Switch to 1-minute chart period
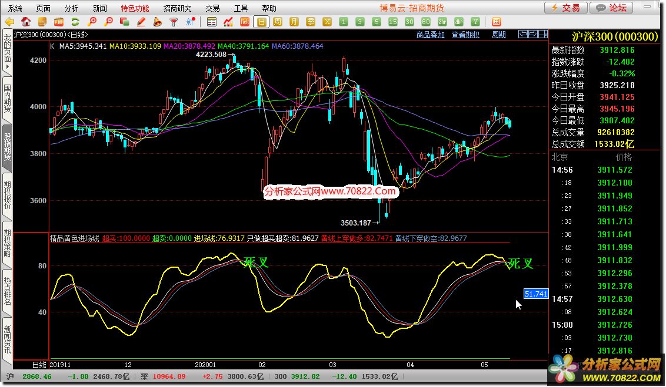The height and width of the screenshot is (387, 666). [x=344, y=22]
